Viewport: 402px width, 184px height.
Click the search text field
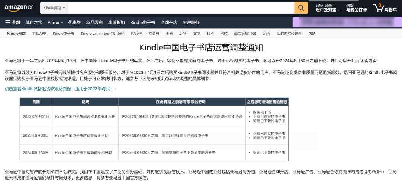click(x=181, y=8)
